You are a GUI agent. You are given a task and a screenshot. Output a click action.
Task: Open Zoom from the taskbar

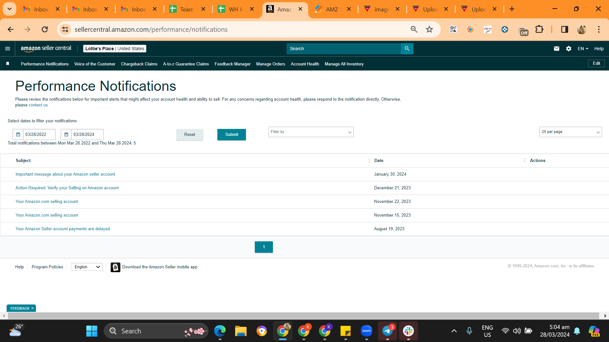point(367,331)
